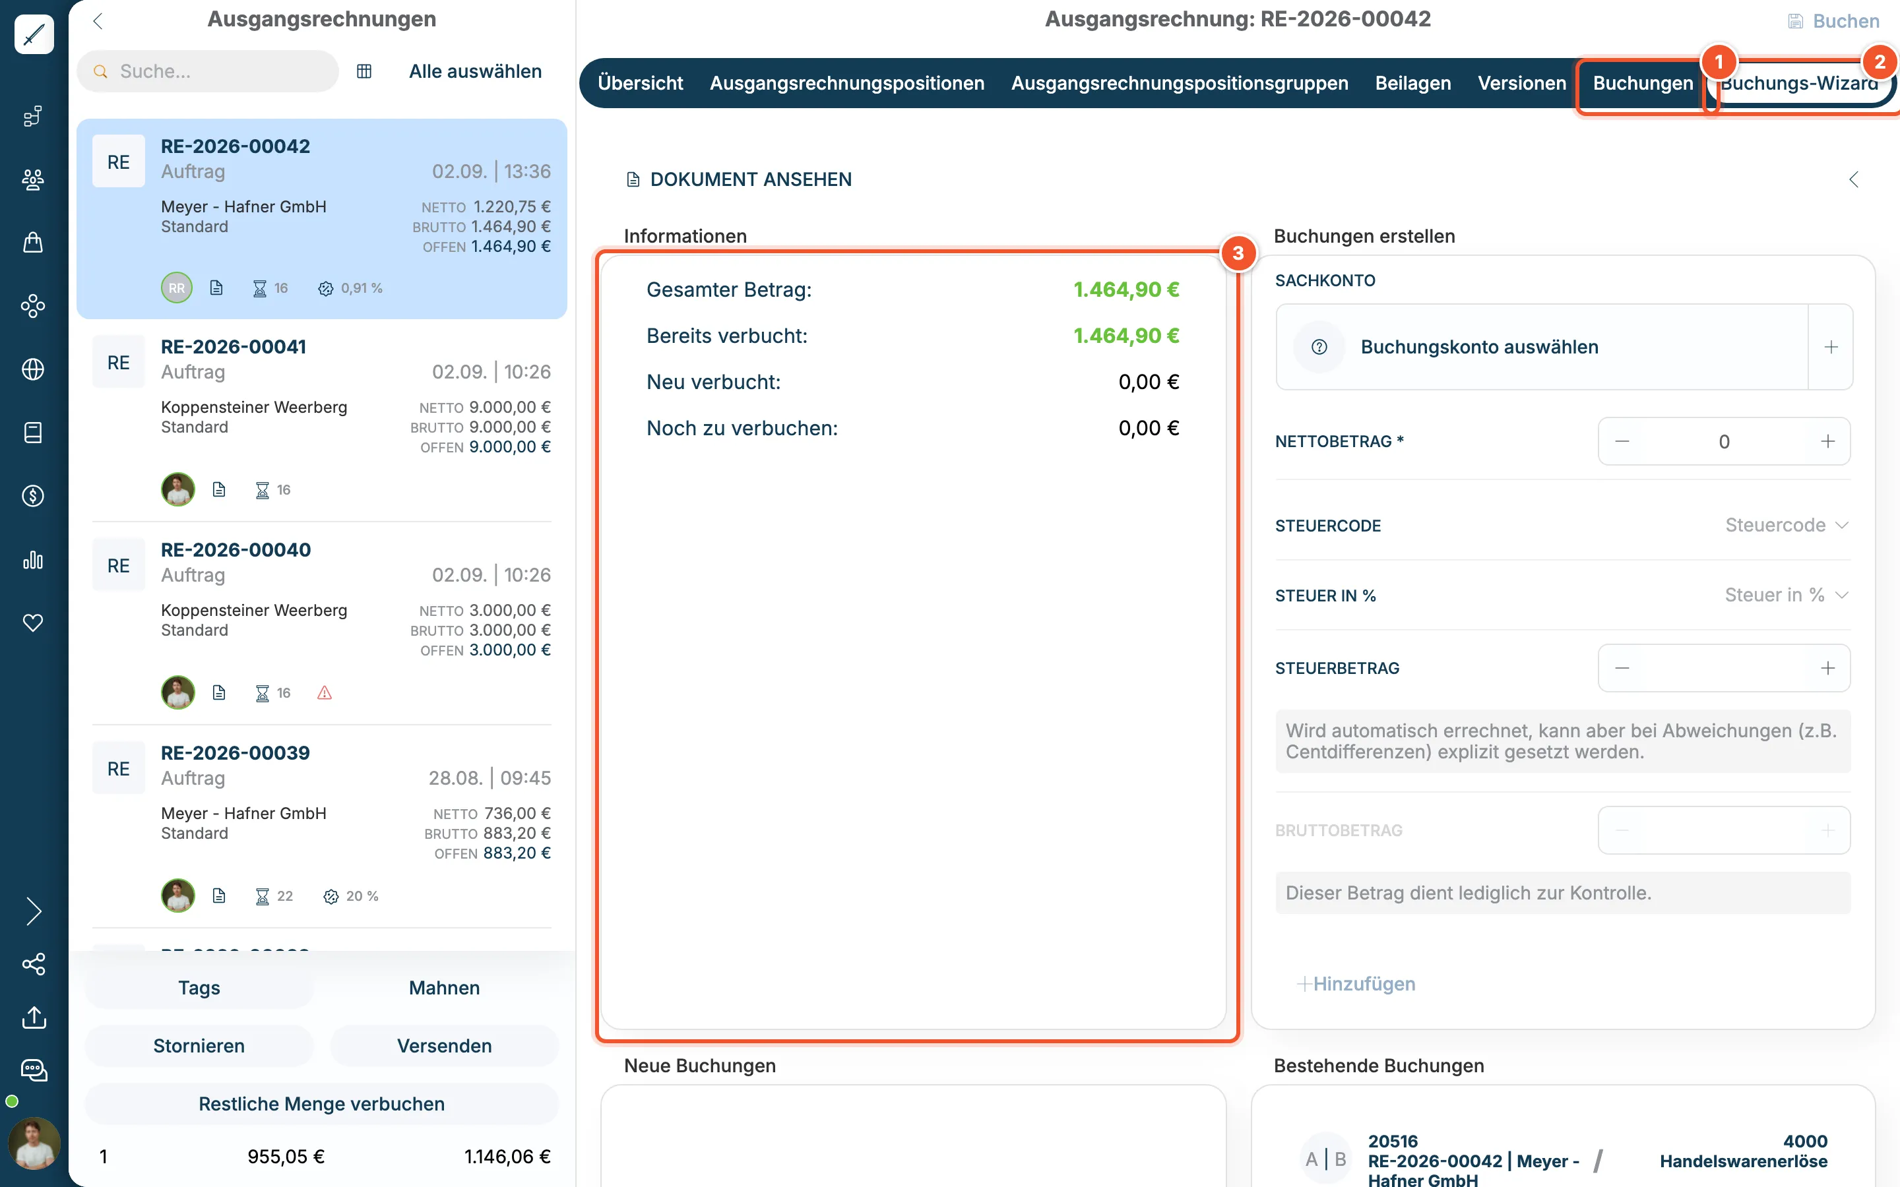Select invoice RE-2026-00040 in list
This screenshot has width=1900, height=1187.
[x=322, y=623]
